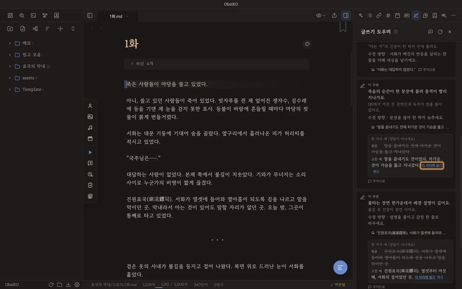
Task: Open the outline list panel icon
Action: [x=370, y=16]
